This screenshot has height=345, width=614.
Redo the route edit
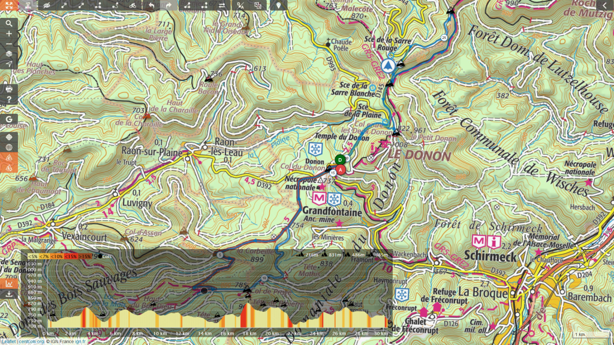pyautogui.click(x=168, y=6)
